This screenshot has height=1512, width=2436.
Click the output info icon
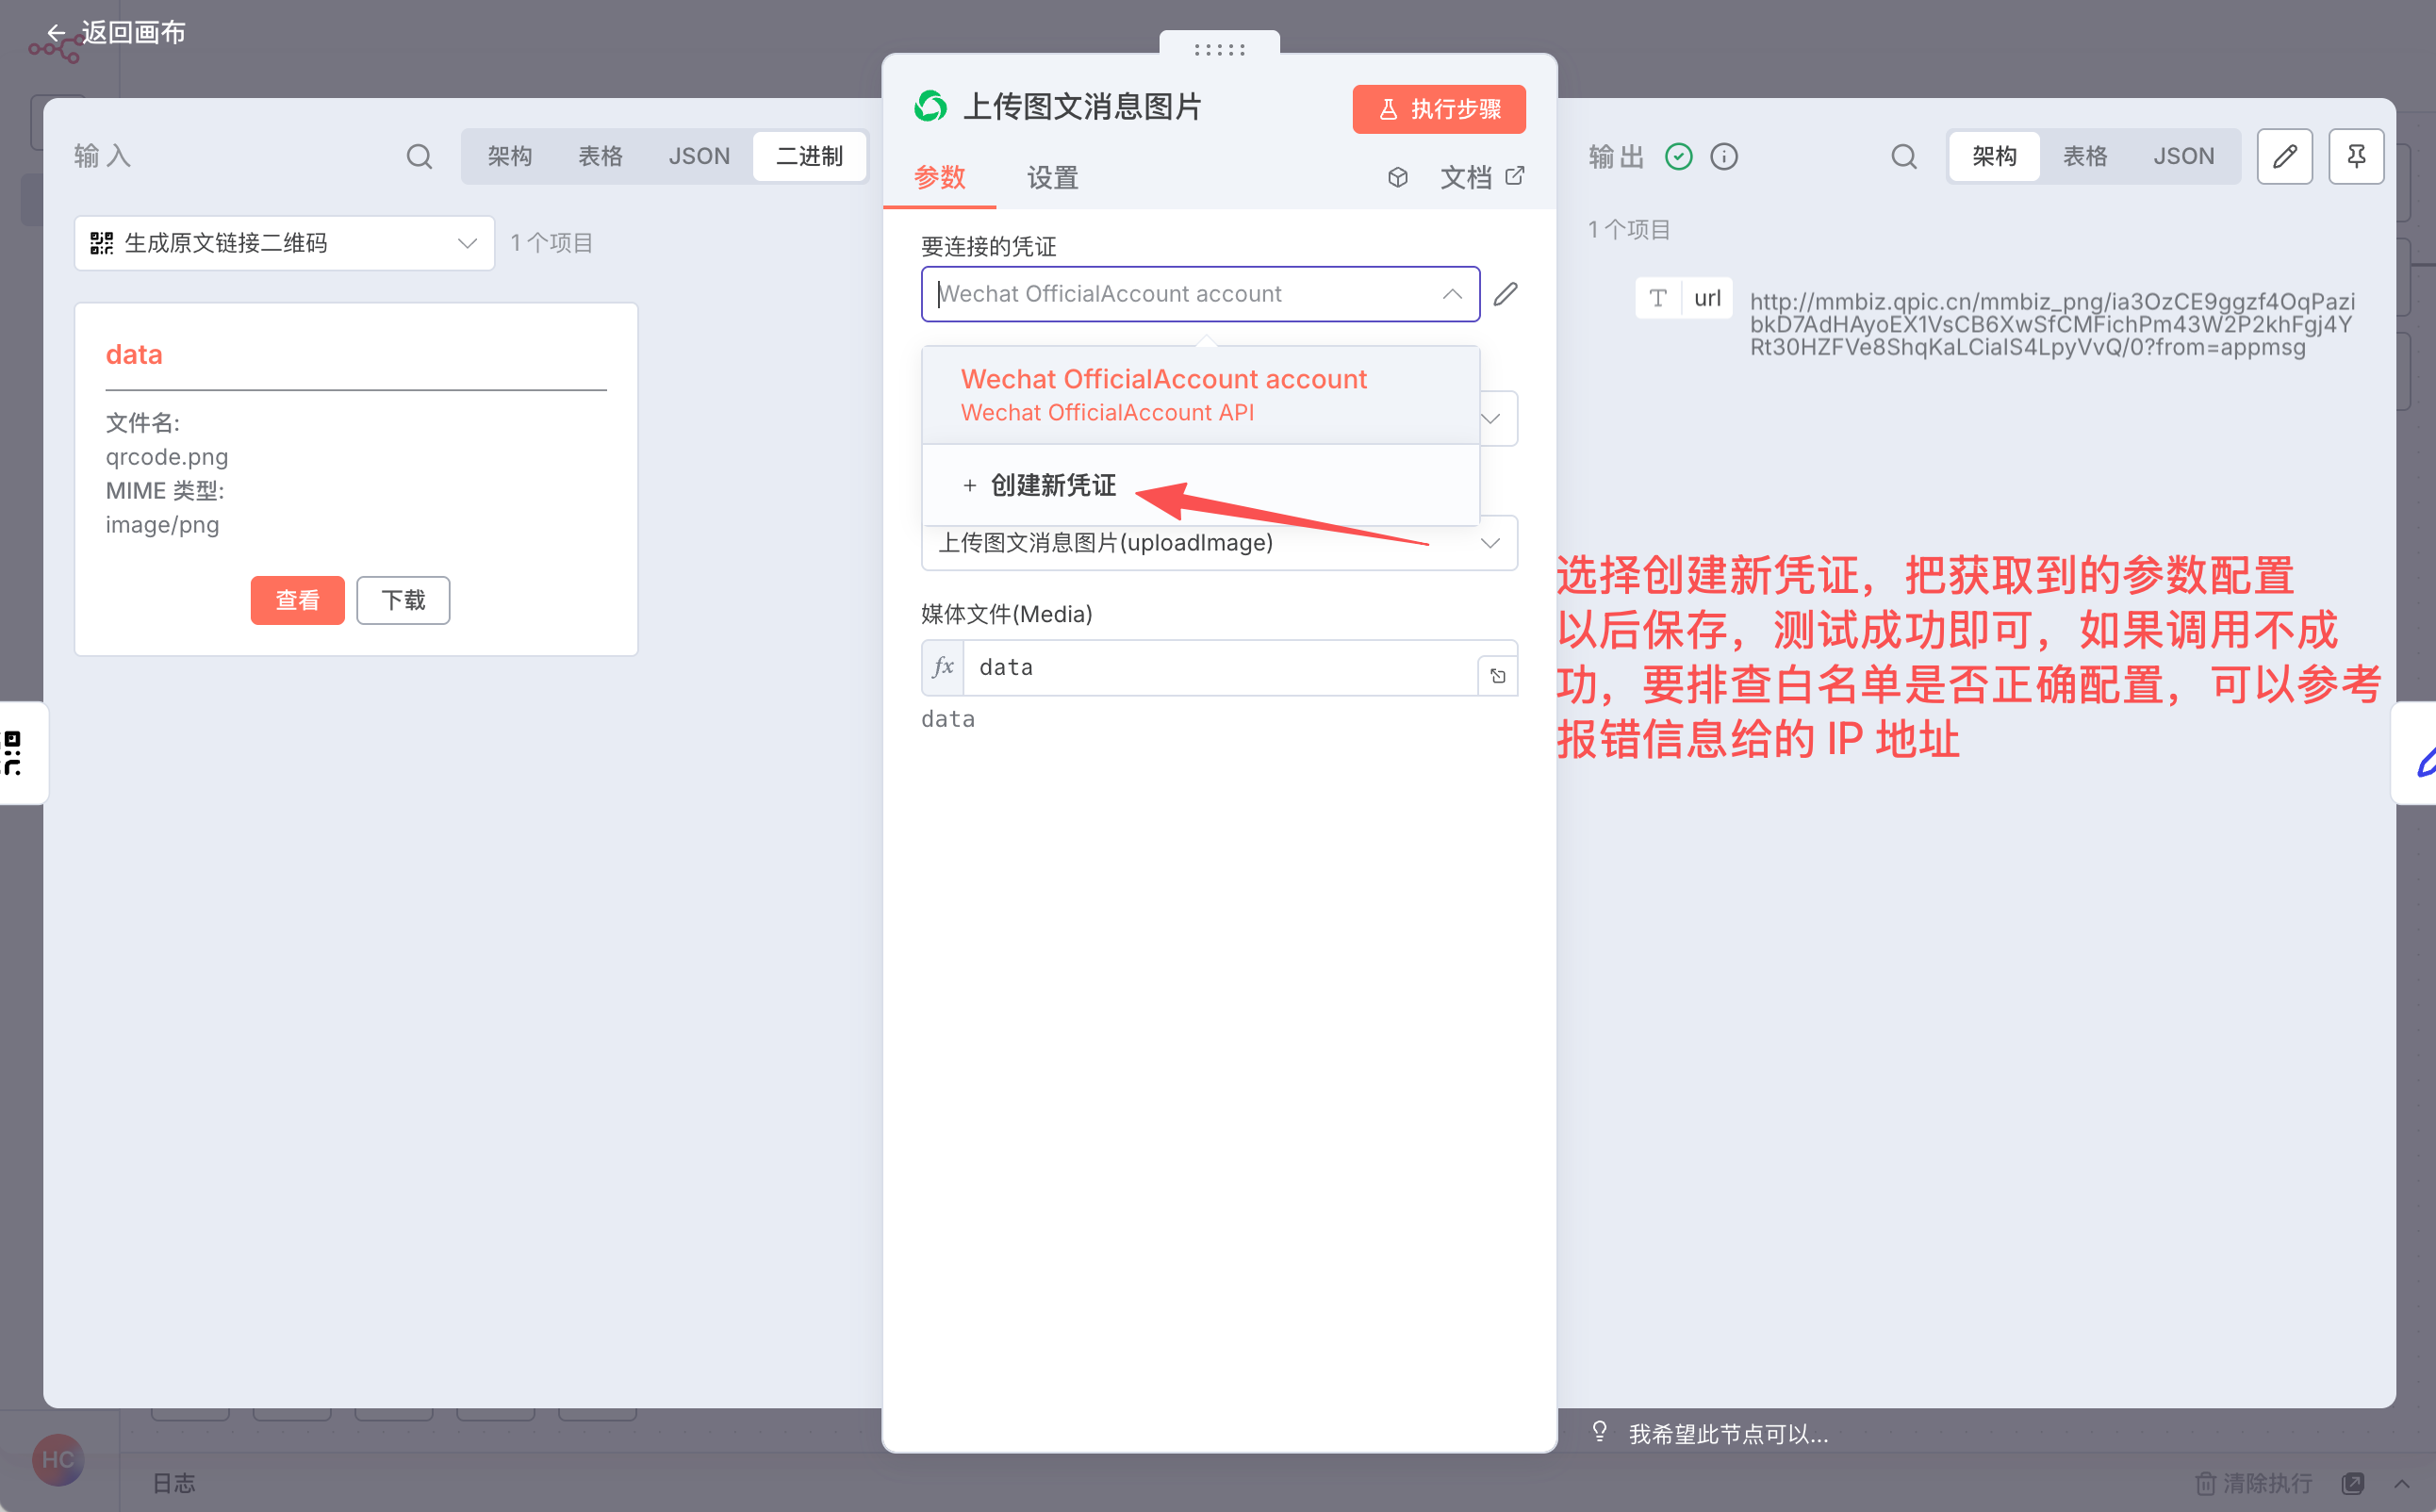(x=1724, y=157)
